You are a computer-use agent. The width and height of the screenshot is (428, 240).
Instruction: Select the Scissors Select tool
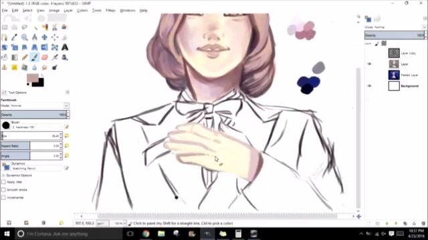pos(55,27)
